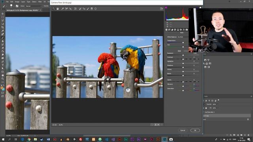The height and width of the screenshot is (142, 253).
Task: Select the Radial Filter tool
Action: pos(96,9)
